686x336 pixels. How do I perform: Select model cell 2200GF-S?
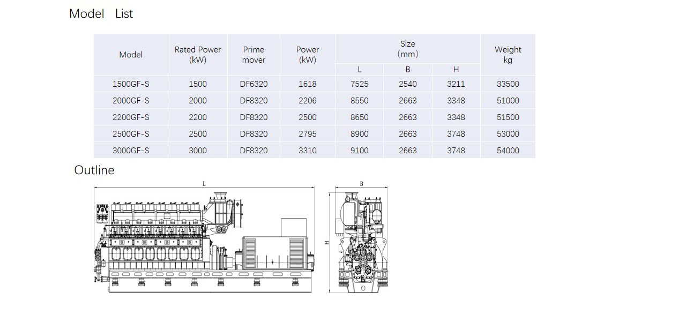131,117
